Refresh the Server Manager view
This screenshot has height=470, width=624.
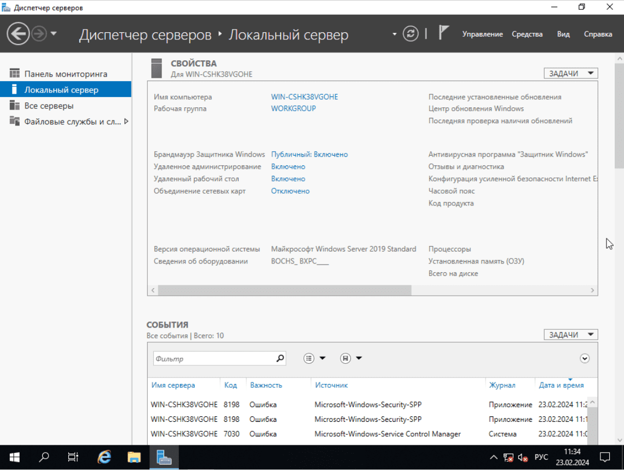coord(411,34)
